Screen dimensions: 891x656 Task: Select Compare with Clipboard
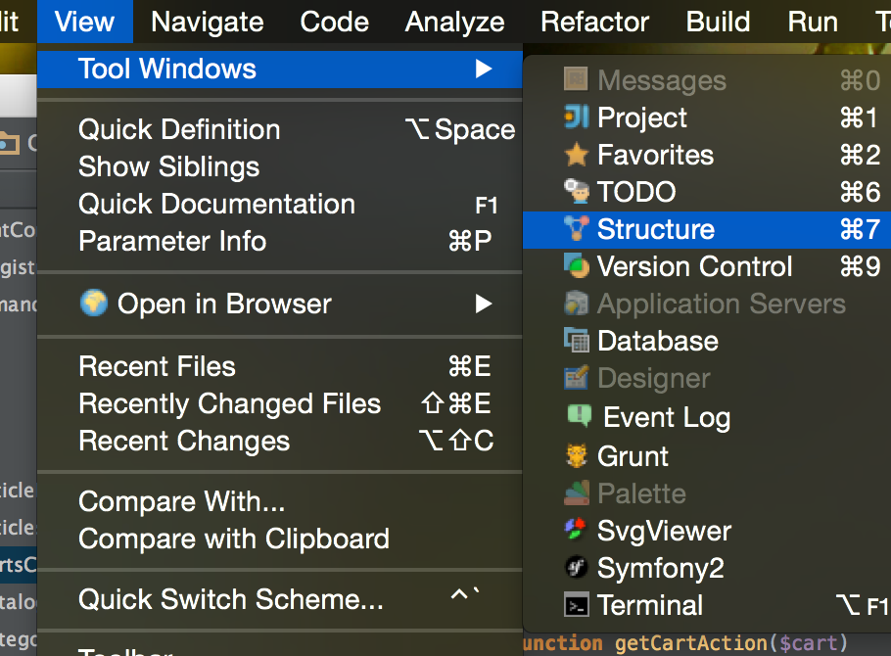(x=234, y=539)
